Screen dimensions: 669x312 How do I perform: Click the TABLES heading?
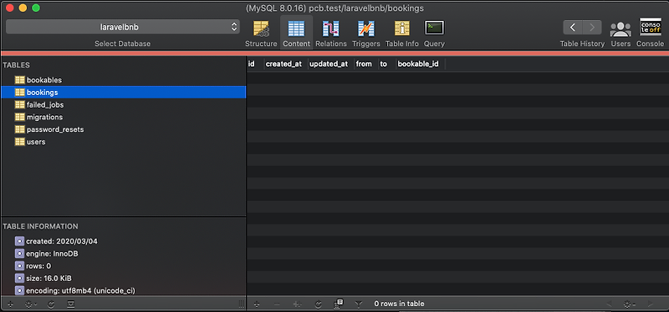tap(16, 65)
